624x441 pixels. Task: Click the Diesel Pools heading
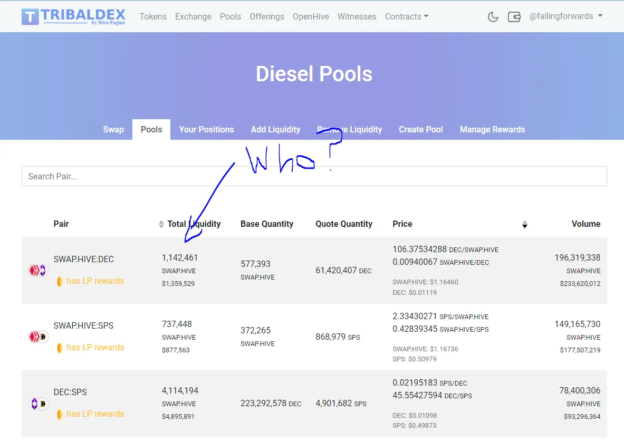click(x=314, y=74)
